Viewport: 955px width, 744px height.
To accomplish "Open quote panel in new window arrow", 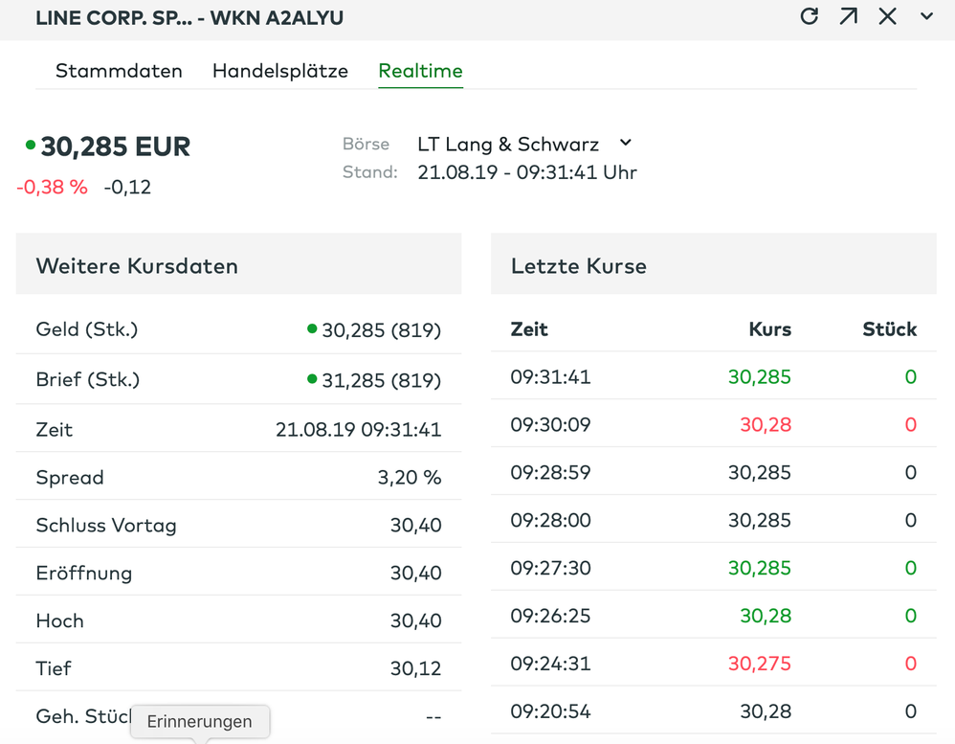I will tap(849, 16).
